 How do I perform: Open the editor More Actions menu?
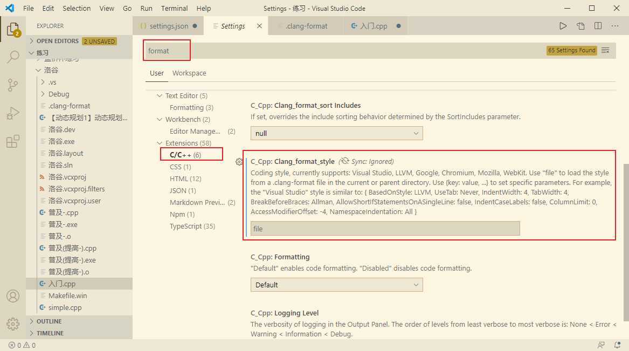(615, 26)
